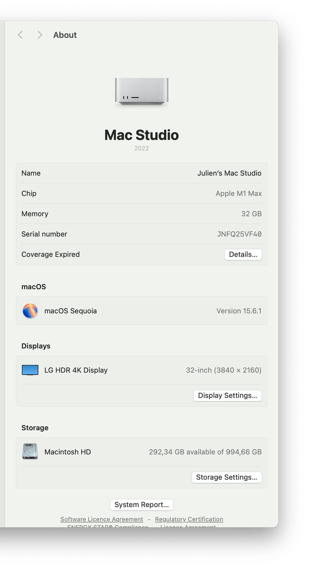Click the computer name Julien's Mac Studio
Image resolution: width=309 pixels, height=568 pixels.
[x=229, y=173]
